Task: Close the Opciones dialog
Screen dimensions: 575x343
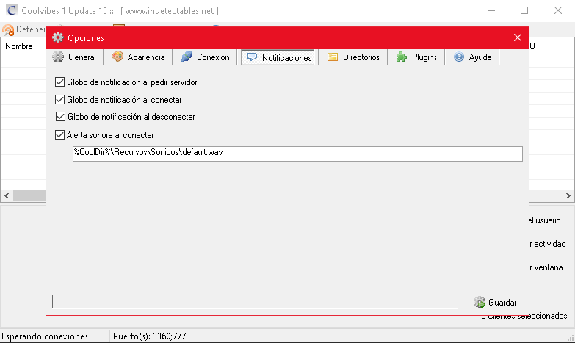Action: point(518,37)
